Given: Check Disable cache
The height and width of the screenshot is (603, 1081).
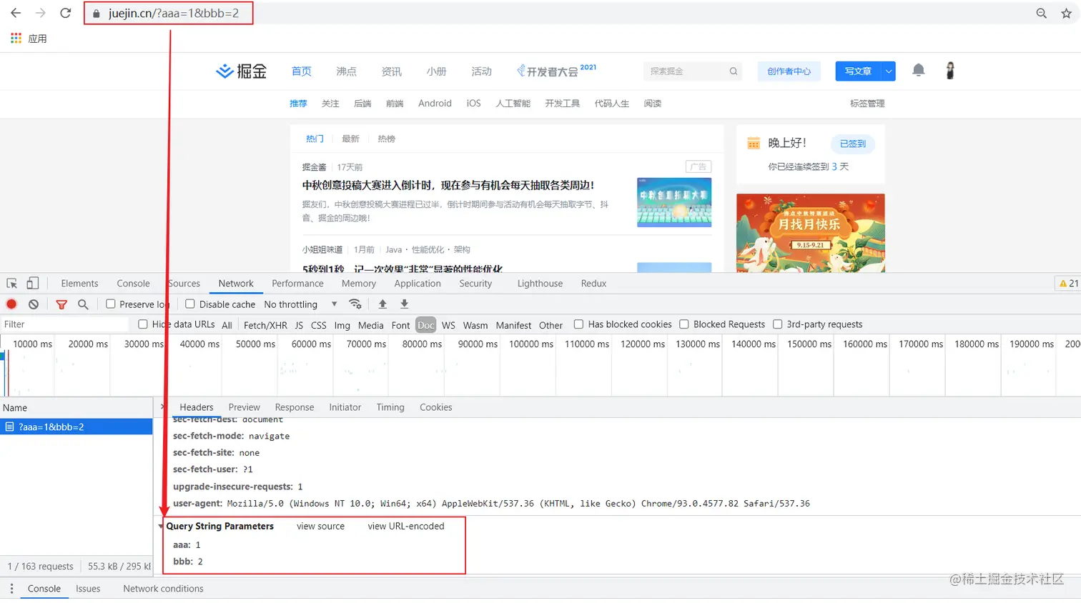Looking at the screenshot, I should point(190,304).
